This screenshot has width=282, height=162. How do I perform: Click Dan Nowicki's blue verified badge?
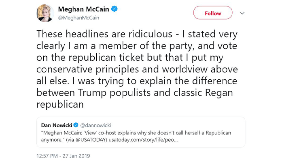76,125
